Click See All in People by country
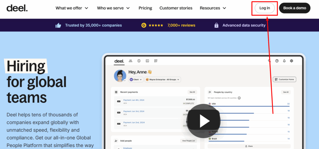 click(286, 92)
